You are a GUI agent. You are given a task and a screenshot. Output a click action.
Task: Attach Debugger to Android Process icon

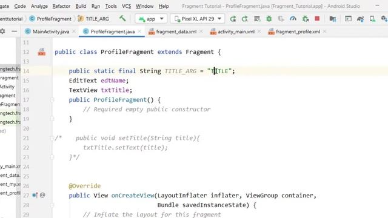pos(306,19)
